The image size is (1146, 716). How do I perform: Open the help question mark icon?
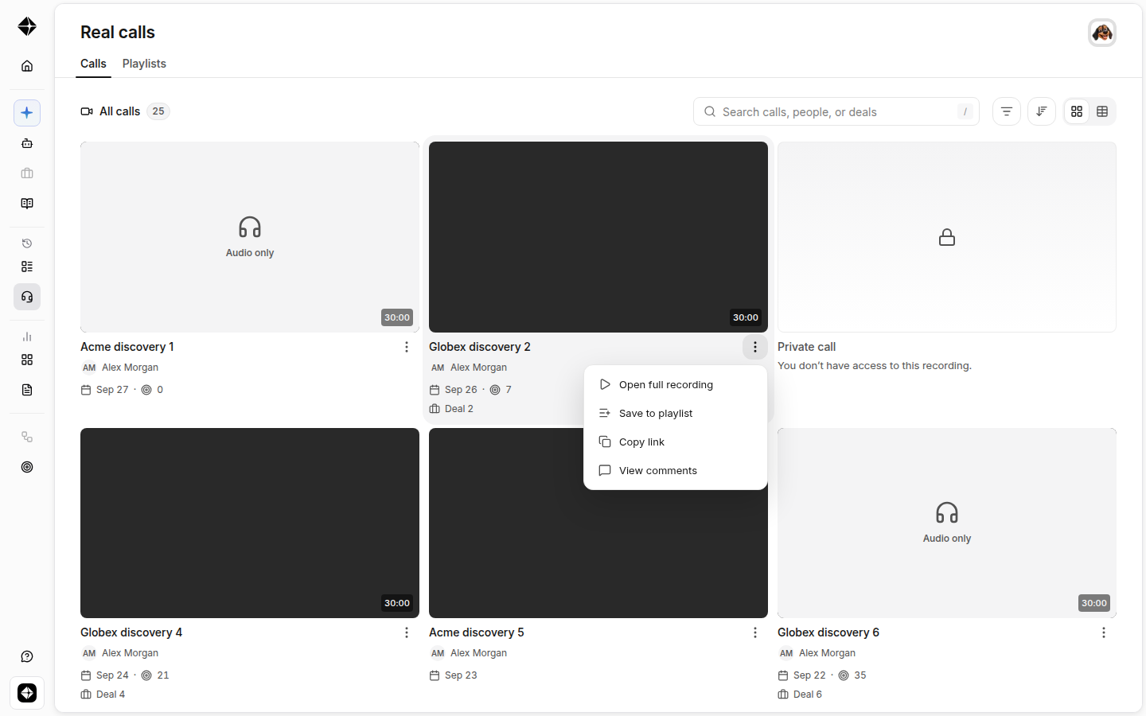(x=27, y=656)
